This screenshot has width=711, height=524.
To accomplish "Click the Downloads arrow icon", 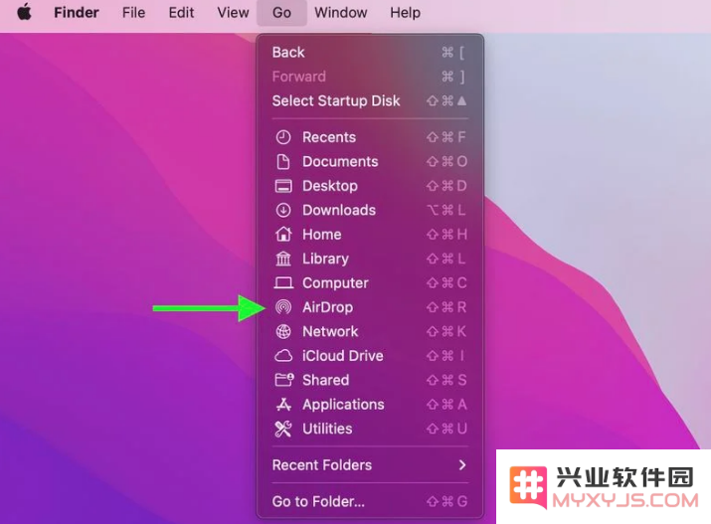I will click(x=283, y=210).
